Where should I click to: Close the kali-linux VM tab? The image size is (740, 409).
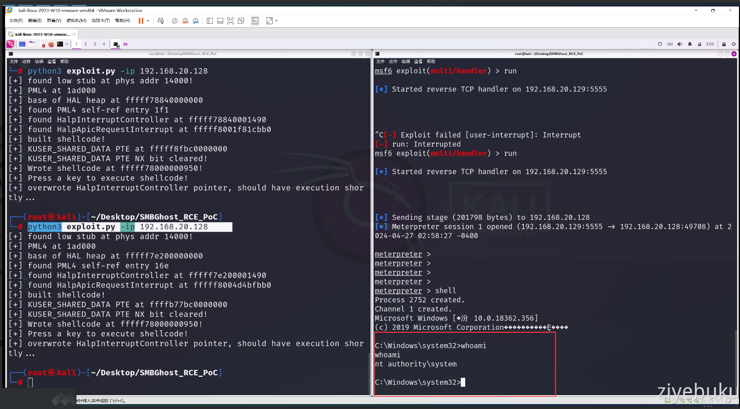click(74, 34)
